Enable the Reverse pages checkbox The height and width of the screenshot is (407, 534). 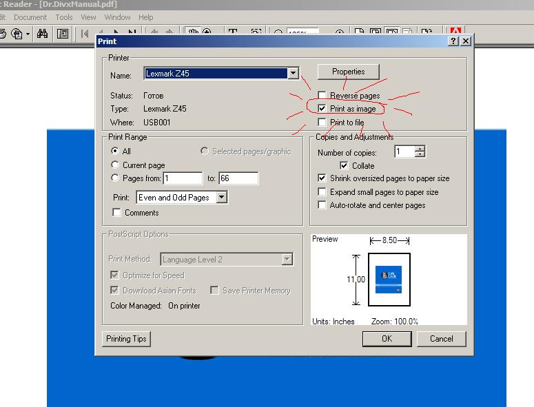[322, 95]
